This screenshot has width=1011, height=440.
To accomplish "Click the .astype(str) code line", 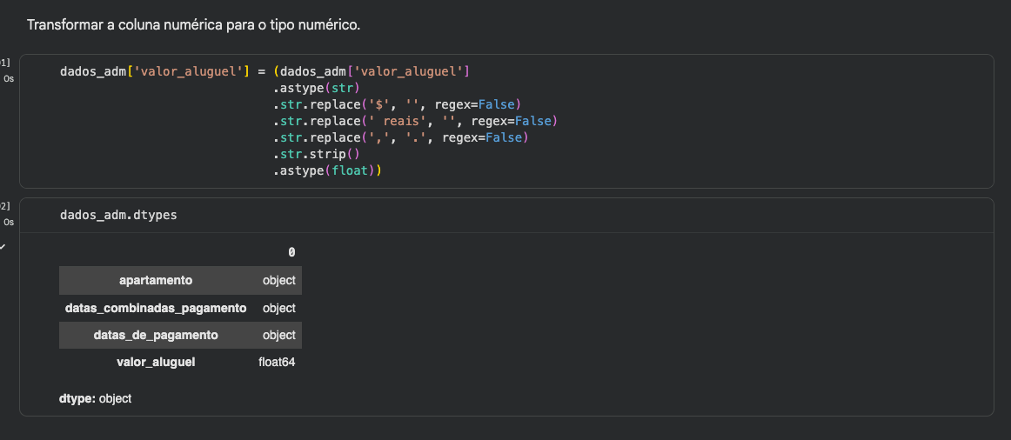I will point(317,88).
